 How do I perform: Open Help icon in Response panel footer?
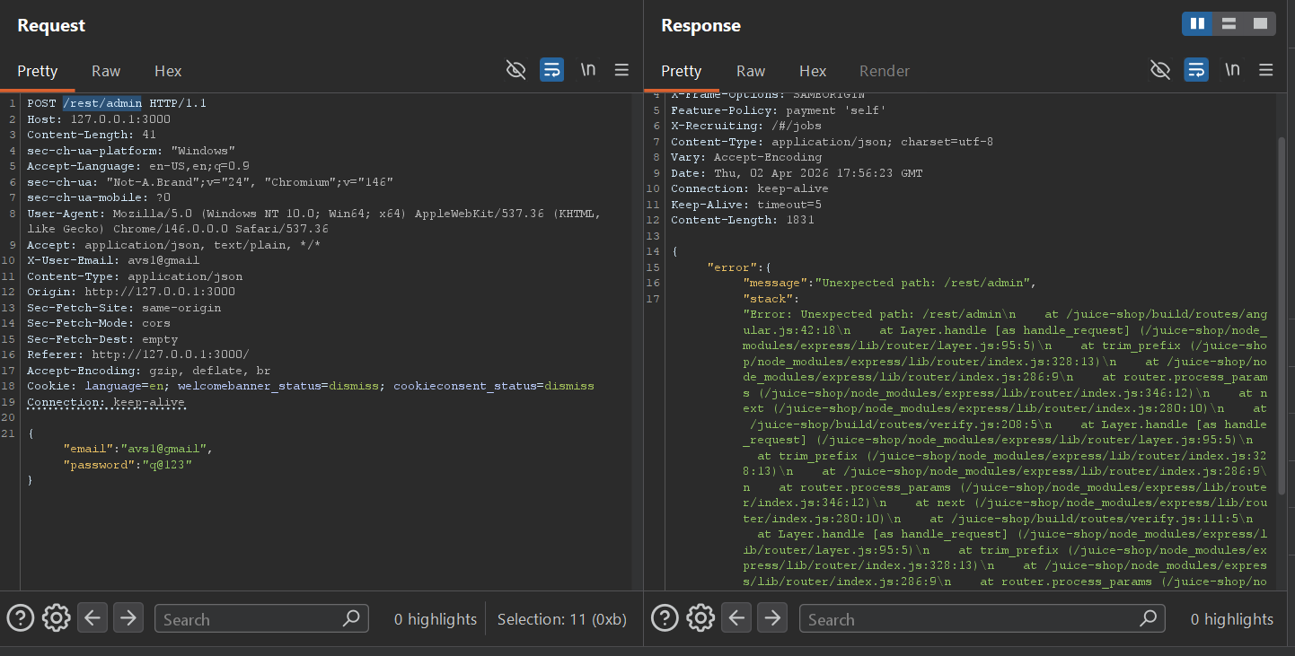coord(665,617)
